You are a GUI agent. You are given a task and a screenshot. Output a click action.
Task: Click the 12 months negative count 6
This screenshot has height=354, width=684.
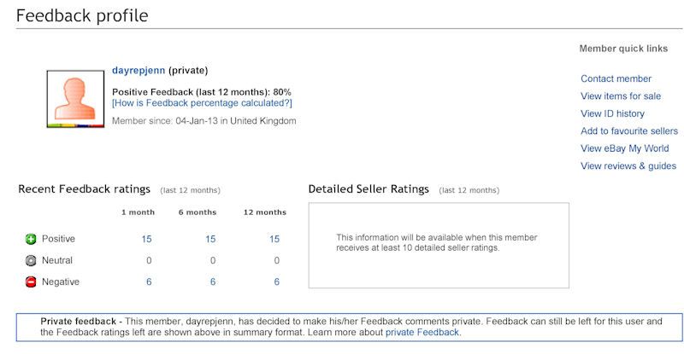click(x=276, y=282)
